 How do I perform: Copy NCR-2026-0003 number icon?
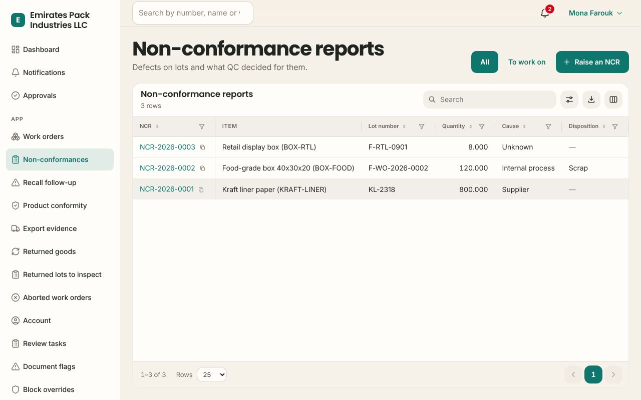(203, 147)
